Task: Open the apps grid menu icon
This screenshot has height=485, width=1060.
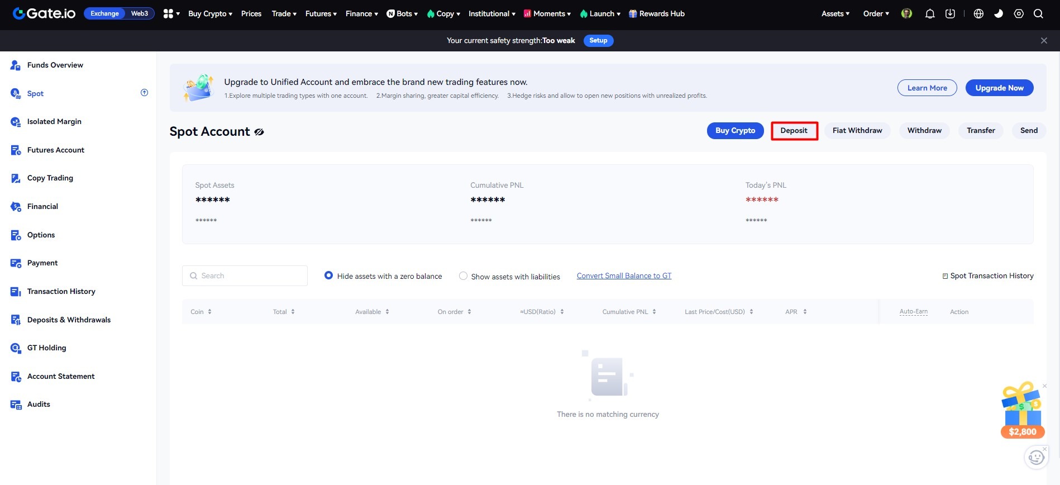Action: tap(168, 13)
